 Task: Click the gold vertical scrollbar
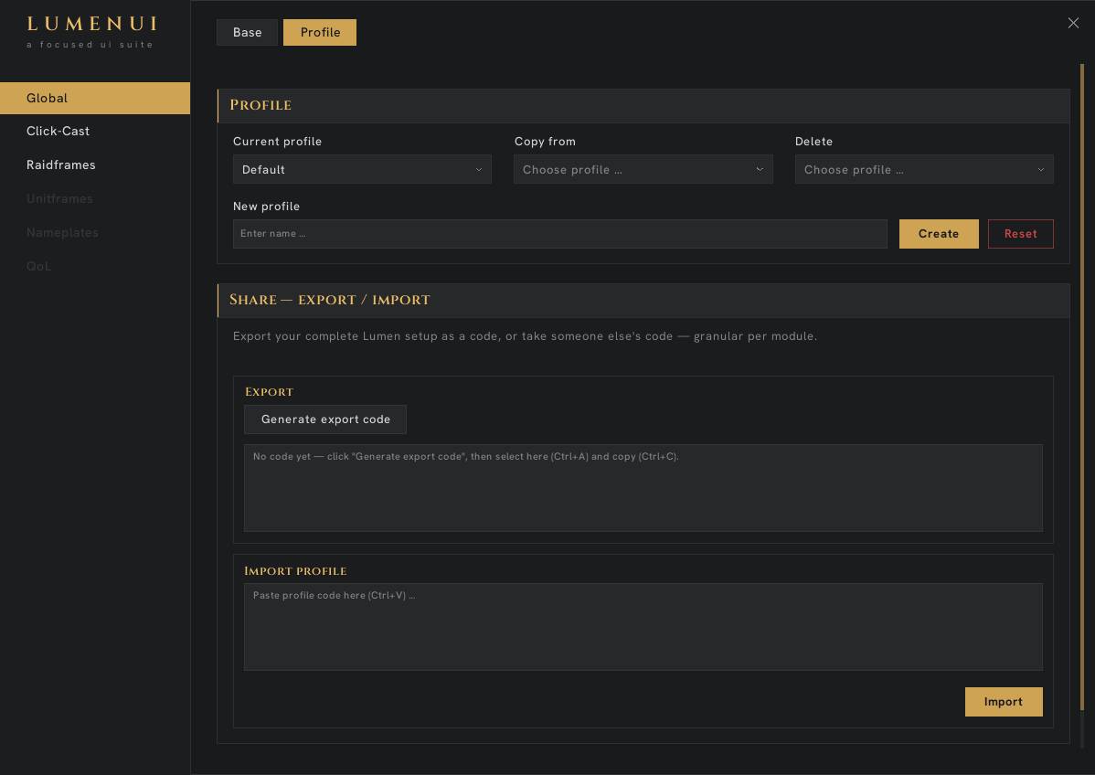point(1081,387)
